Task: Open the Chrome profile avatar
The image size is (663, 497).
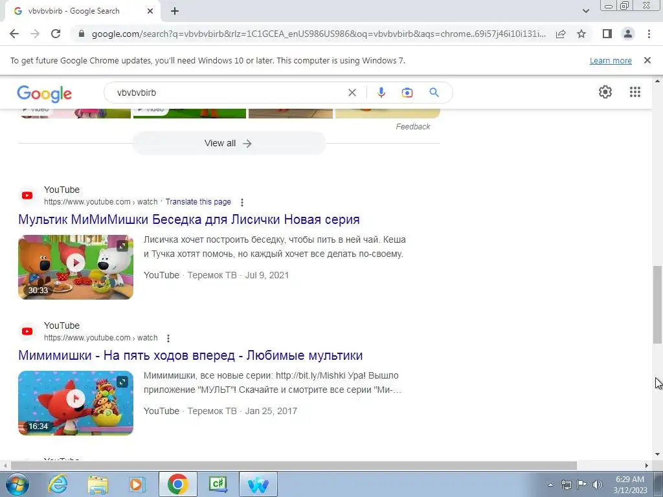Action: (x=628, y=34)
